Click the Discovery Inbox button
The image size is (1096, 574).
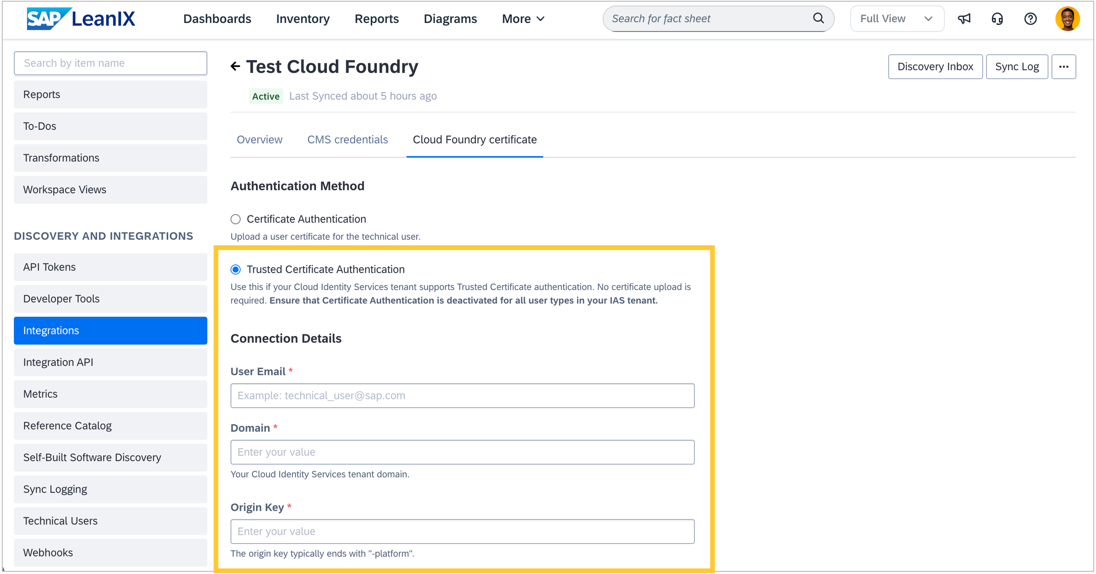(x=935, y=67)
